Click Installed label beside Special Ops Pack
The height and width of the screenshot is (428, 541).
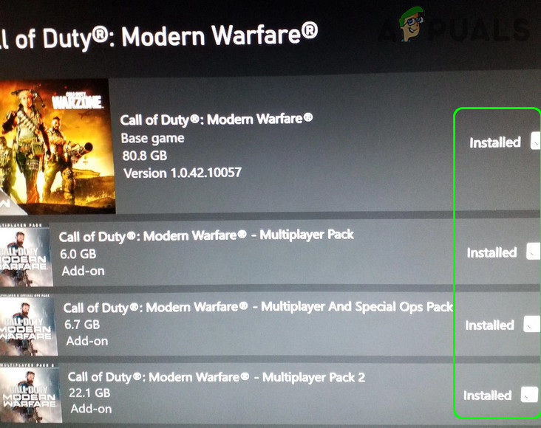click(489, 325)
